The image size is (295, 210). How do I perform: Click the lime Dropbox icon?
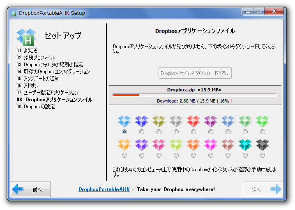(176, 145)
